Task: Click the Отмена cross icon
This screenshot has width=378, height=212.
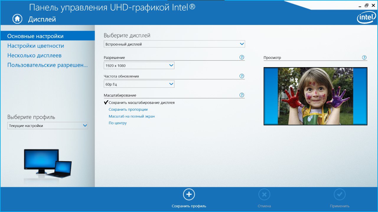Action: coord(264,194)
